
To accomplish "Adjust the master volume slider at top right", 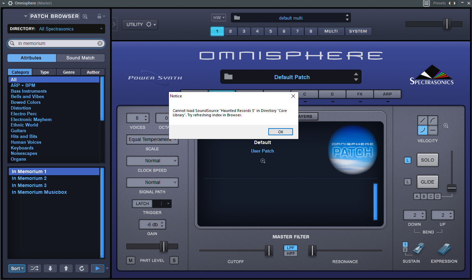I will pos(447,24).
